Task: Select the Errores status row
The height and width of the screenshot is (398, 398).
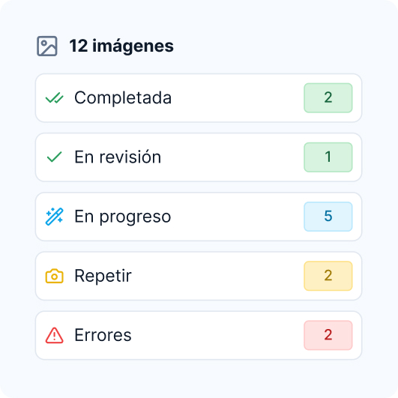Action: point(199,335)
